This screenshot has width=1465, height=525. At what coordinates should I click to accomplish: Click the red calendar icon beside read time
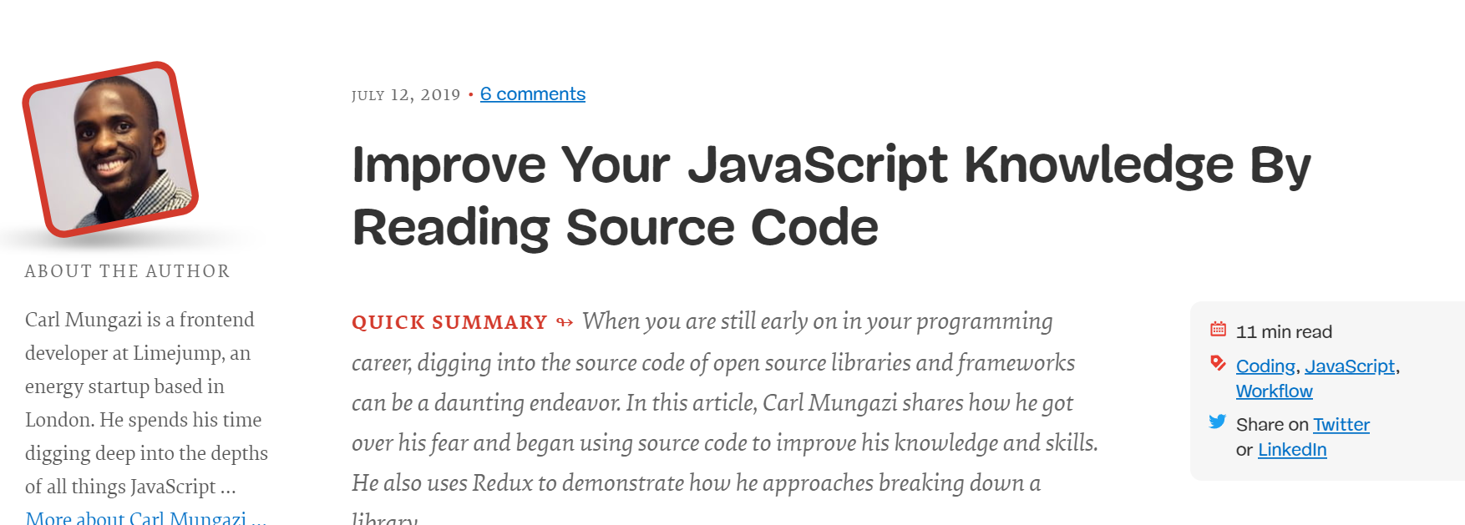coord(1218,330)
